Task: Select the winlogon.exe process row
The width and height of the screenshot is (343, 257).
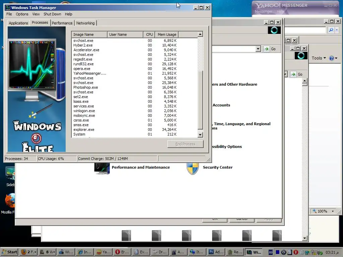Action: (x=135, y=111)
